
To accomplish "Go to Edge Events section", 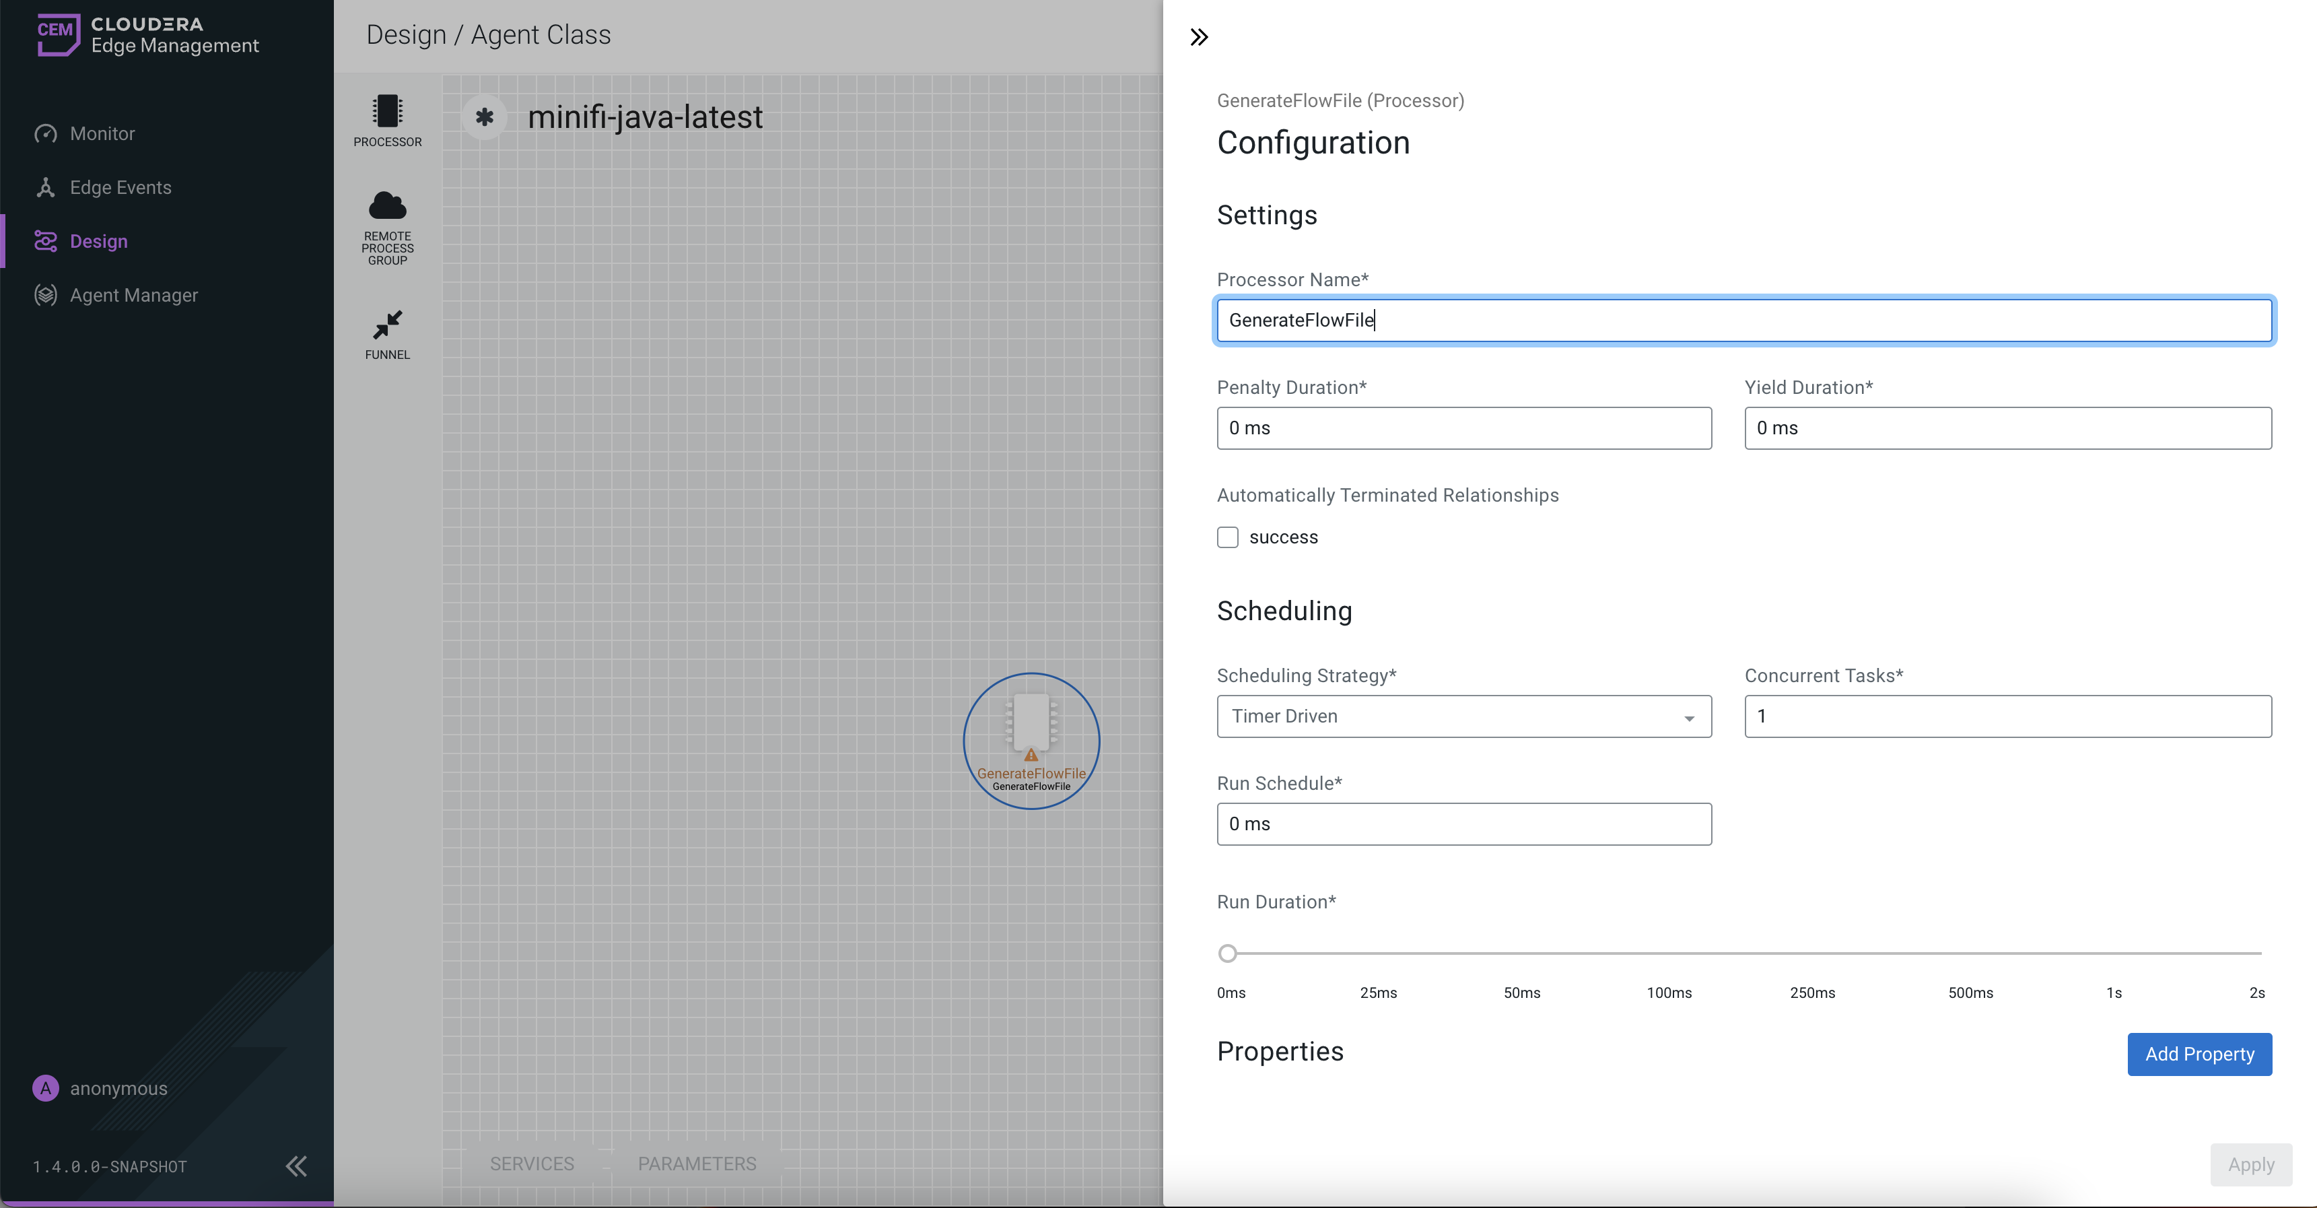I will tap(120, 187).
